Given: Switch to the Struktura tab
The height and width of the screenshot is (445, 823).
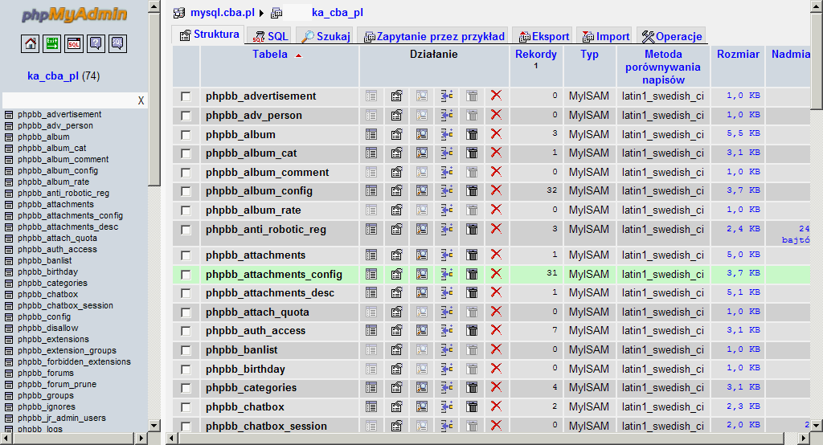Looking at the screenshot, I should click(x=209, y=35).
